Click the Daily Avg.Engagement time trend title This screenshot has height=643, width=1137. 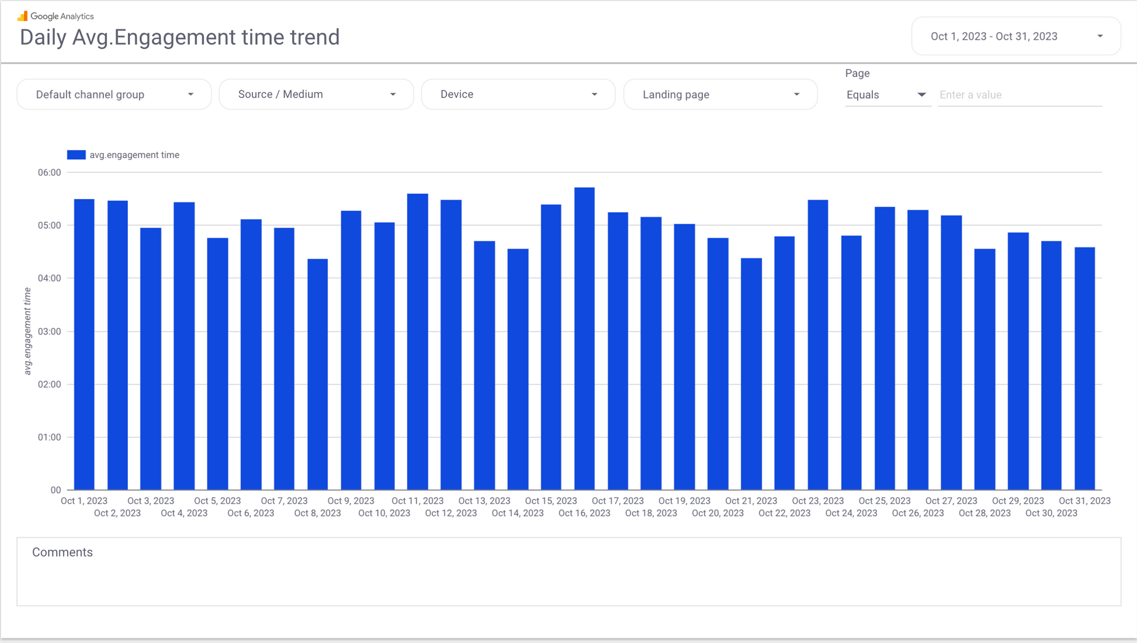click(179, 37)
